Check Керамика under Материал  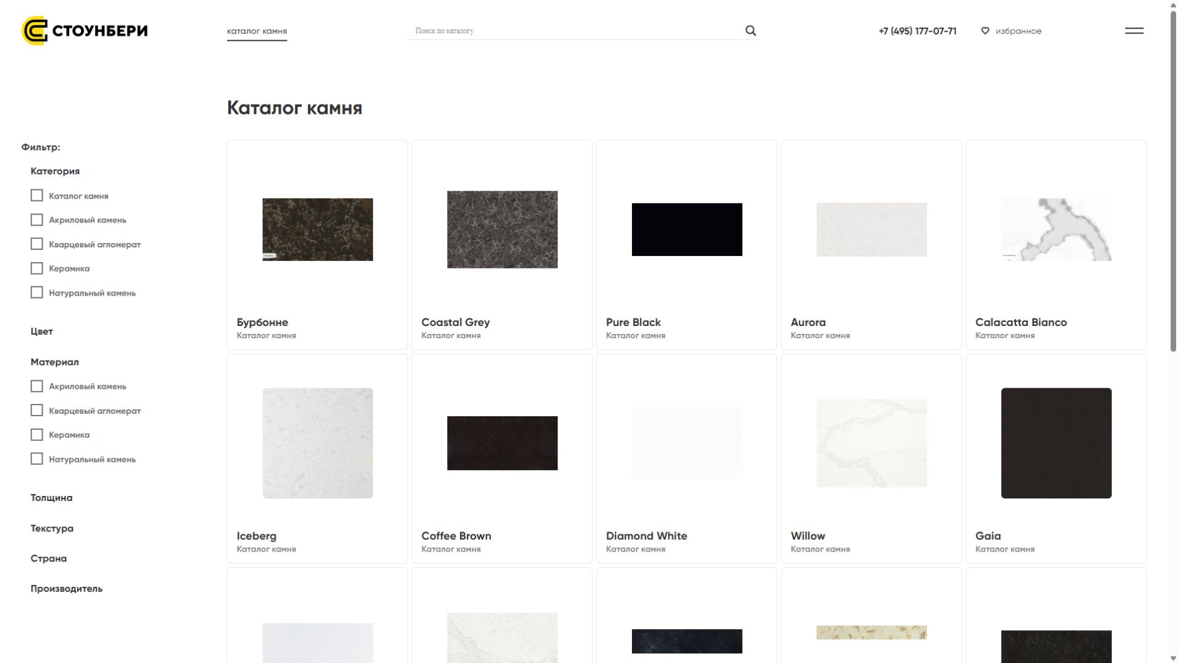coord(36,434)
